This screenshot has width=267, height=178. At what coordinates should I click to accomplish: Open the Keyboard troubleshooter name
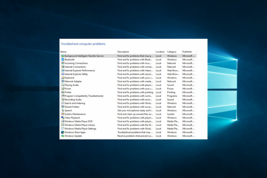[x=69, y=78]
